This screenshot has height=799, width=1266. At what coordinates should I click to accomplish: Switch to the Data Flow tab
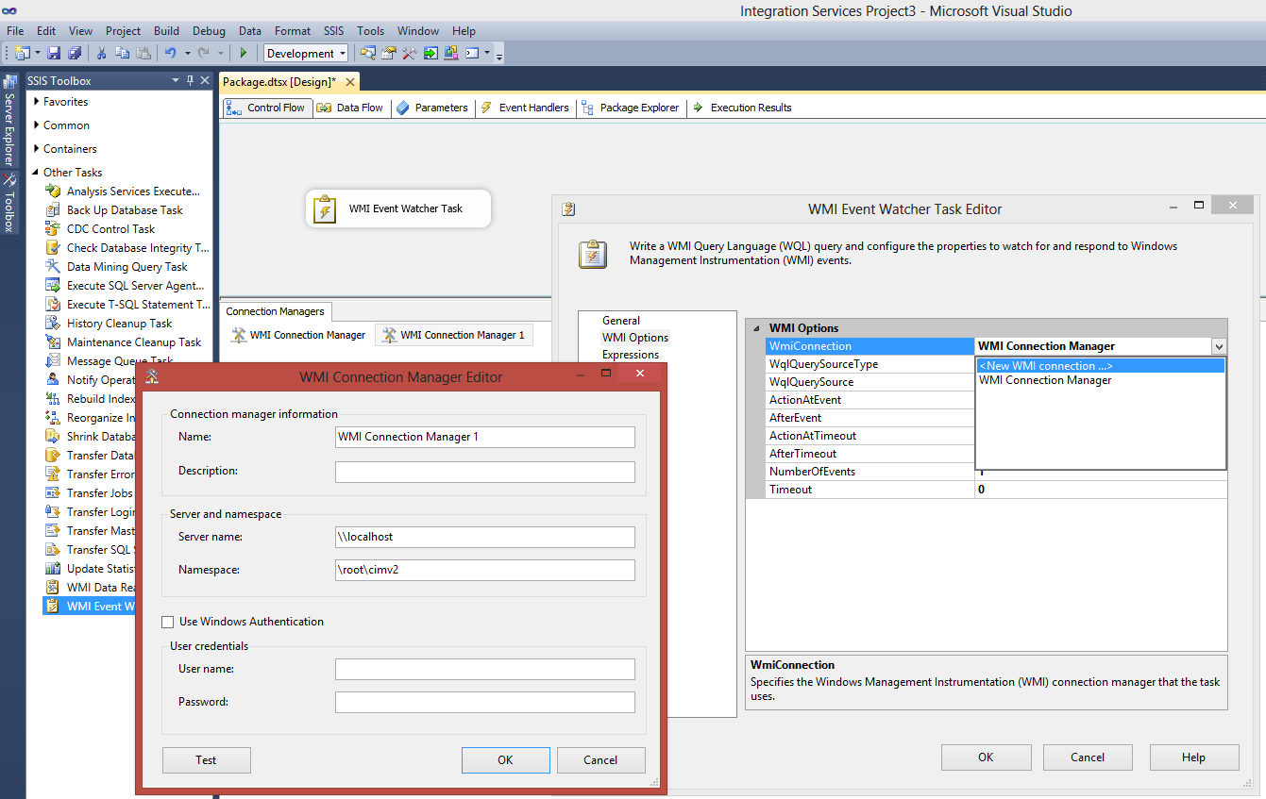[350, 108]
